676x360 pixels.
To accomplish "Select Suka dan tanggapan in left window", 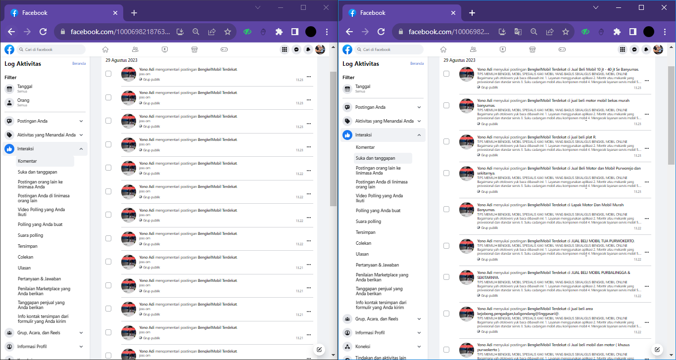I will 38,172.
